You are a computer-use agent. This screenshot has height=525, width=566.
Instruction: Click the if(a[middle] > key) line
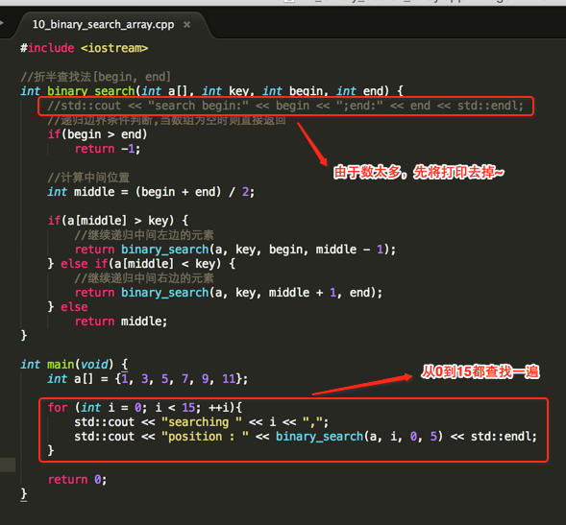[x=118, y=221]
